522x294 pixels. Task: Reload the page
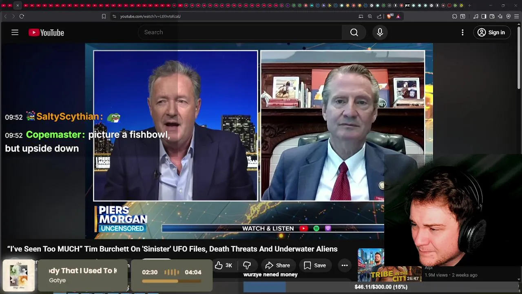tap(22, 16)
